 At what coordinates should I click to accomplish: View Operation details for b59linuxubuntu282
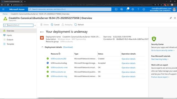point(128,59)
